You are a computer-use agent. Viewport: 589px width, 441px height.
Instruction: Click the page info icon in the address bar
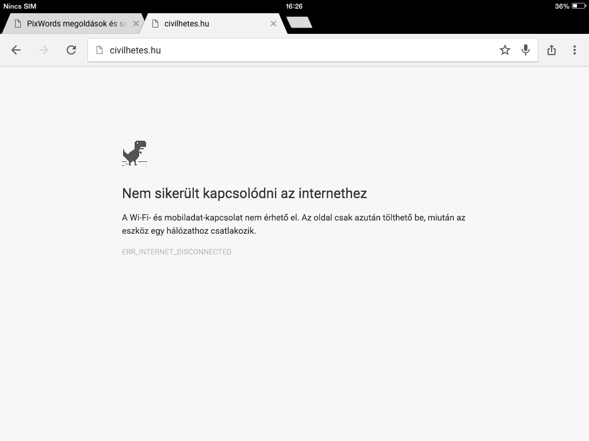[x=100, y=50]
